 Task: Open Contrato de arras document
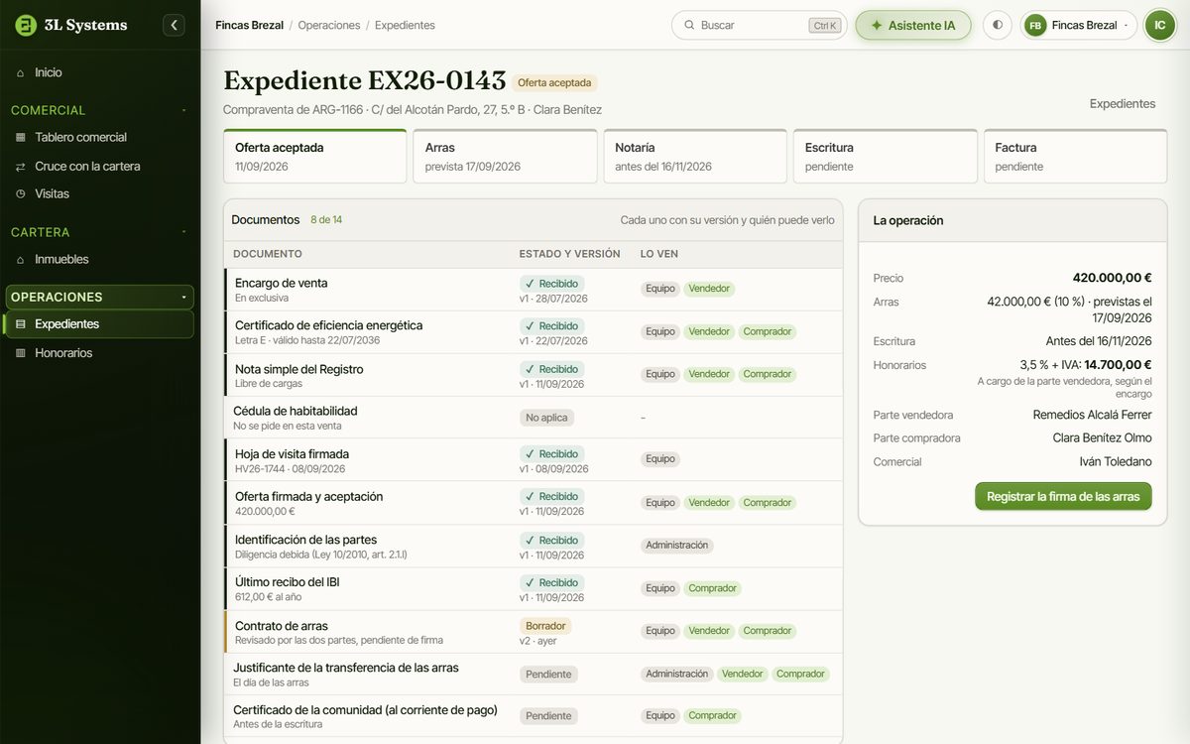pos(533,632)
